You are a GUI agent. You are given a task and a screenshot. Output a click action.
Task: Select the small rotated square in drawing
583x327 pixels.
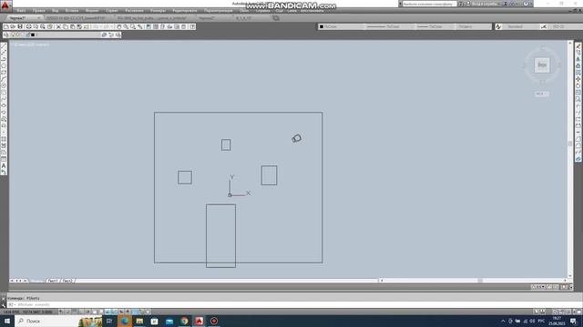click(297, 138)
